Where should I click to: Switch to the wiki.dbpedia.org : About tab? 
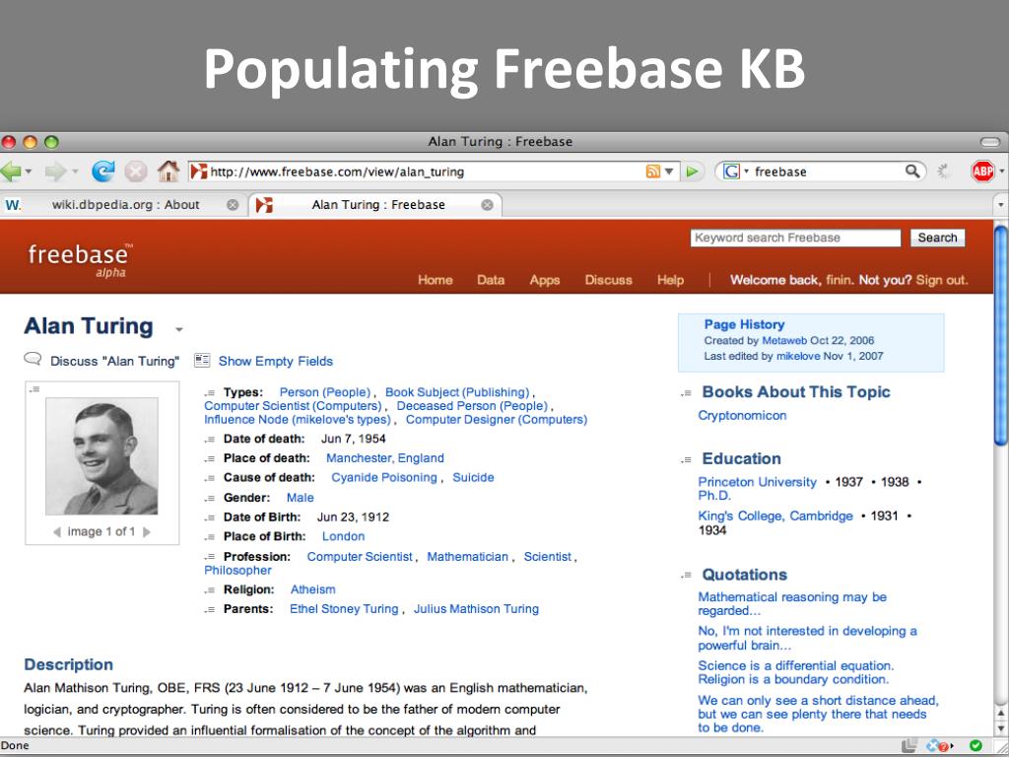(x=125, y=205)
